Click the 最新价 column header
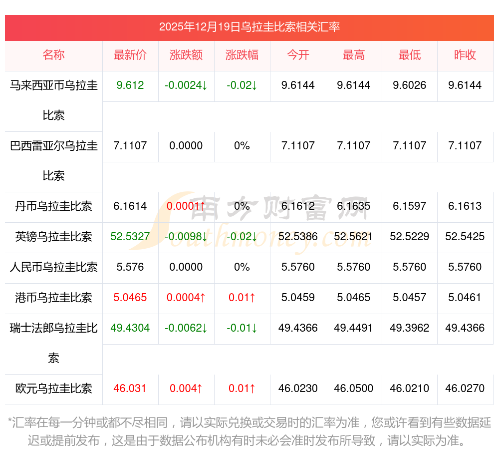The image size is (499, 456). click(130, 55)
